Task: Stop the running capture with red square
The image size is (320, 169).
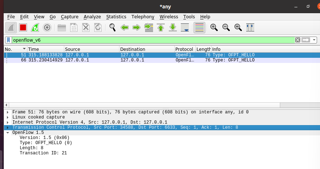Action: pyautogui.click(x=23, y=27)
